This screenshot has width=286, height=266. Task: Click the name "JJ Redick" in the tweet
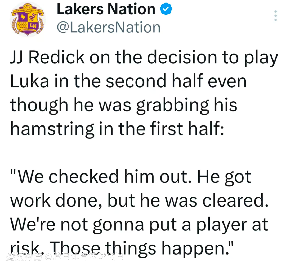(47, 58)
